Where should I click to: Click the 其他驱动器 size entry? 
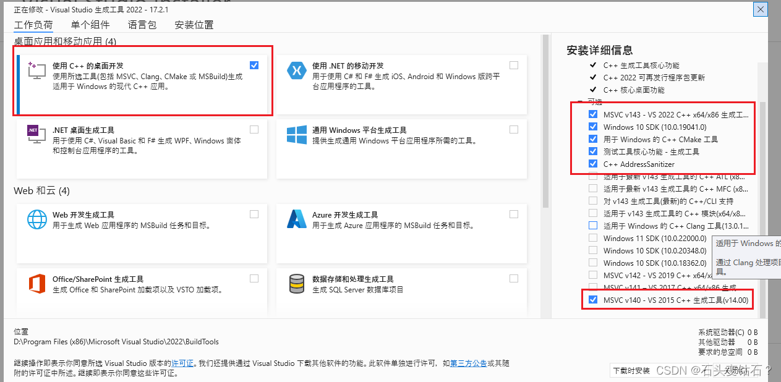coord(727,342)
